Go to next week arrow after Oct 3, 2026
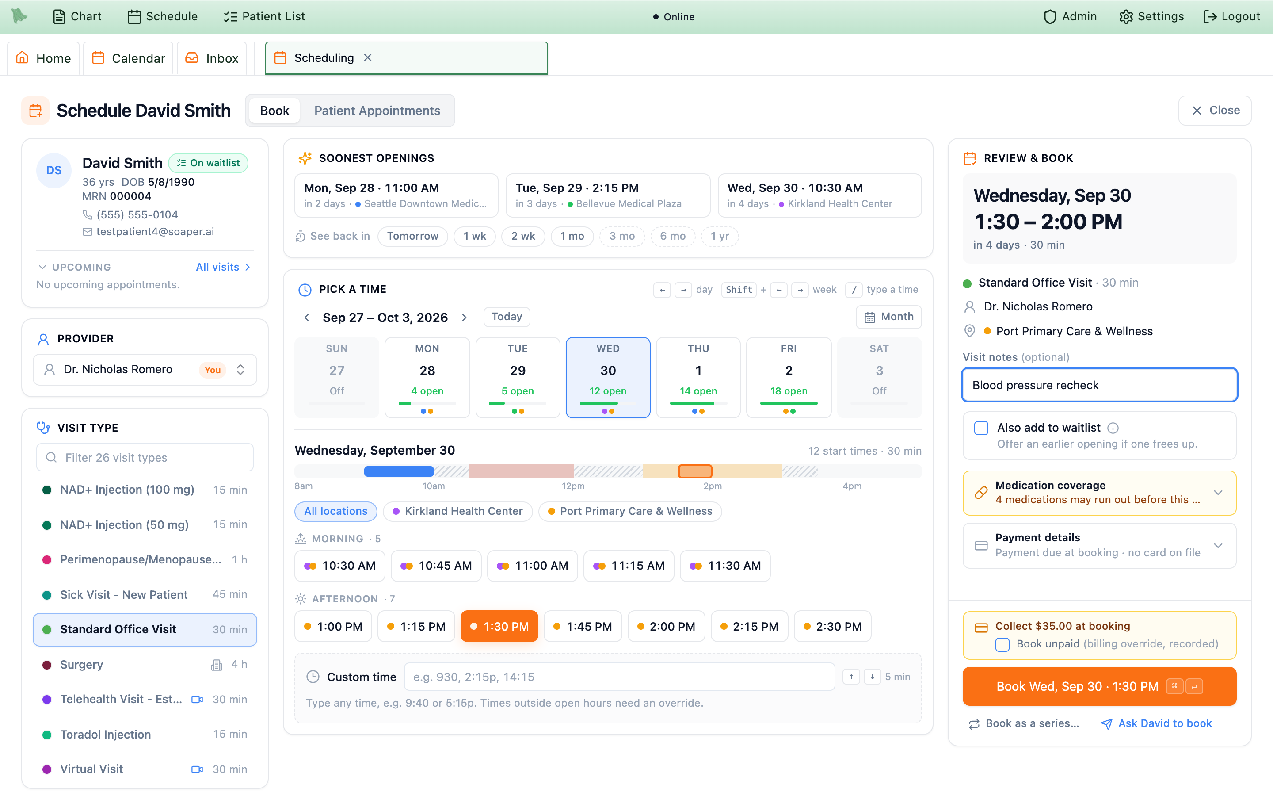This screenshot has height=796, width=1273. pyautogui.click(x=464, y=318)
